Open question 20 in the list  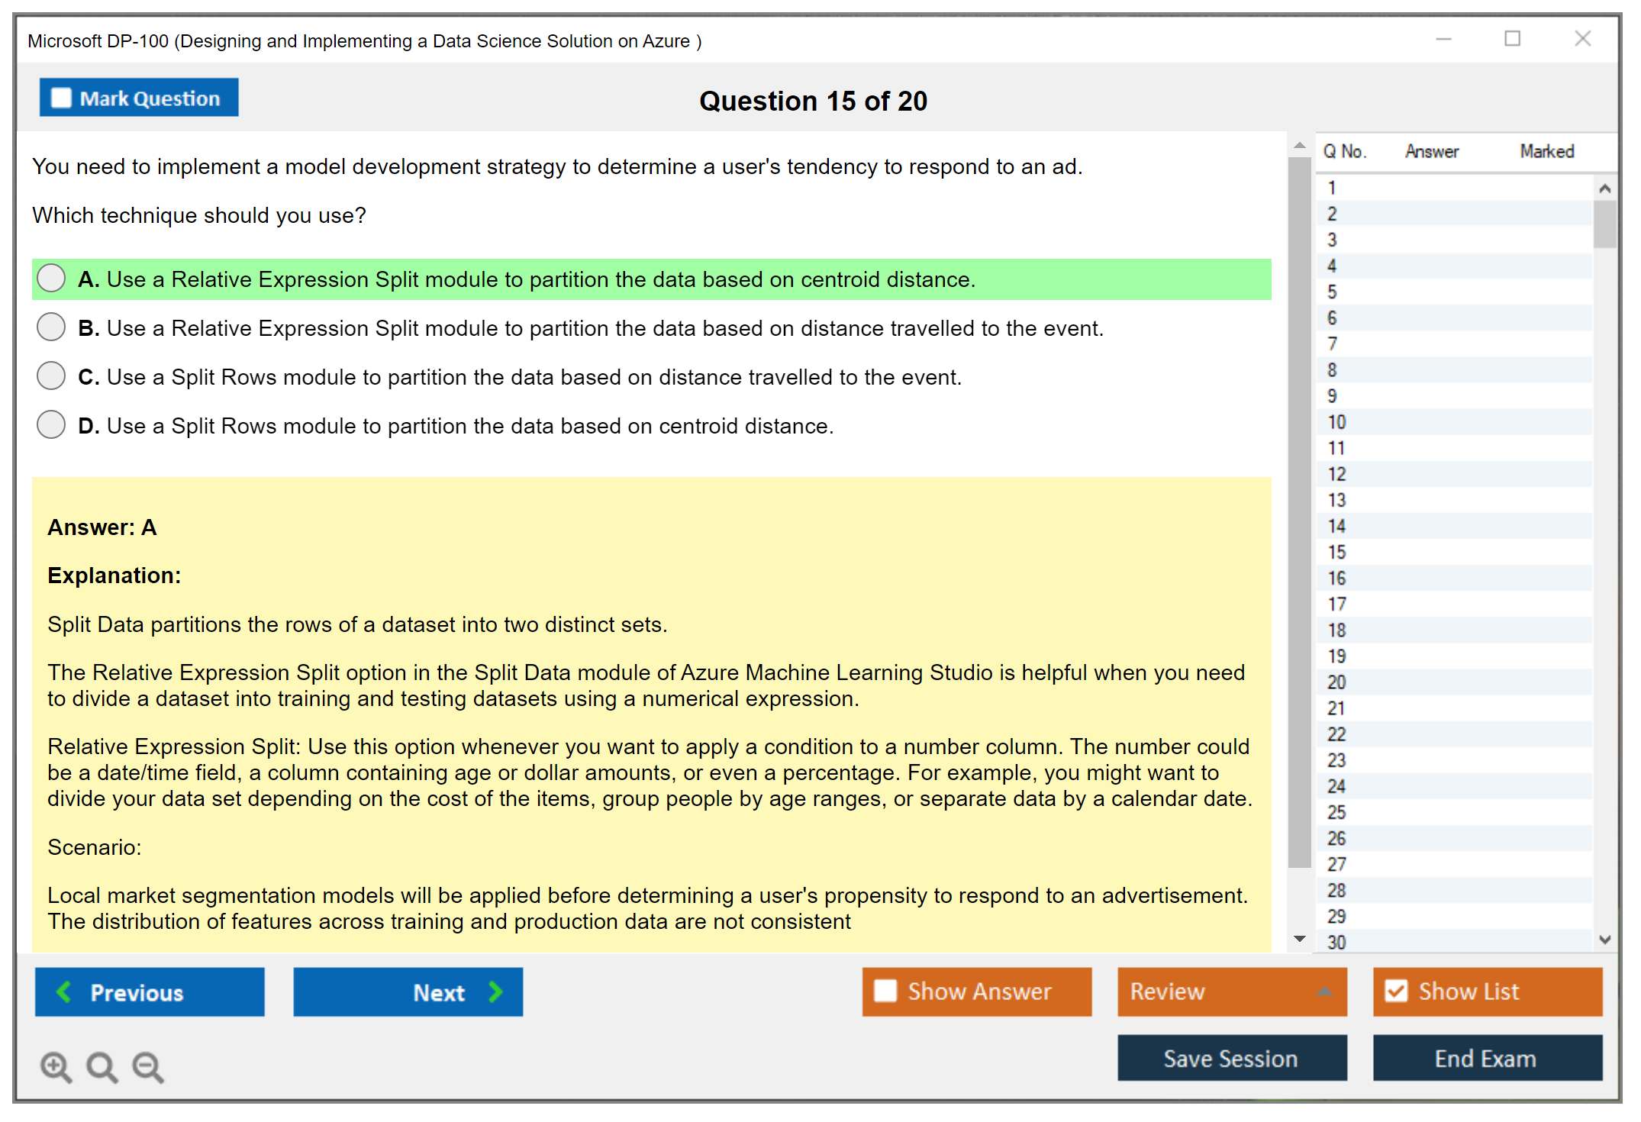(1336, 682)
